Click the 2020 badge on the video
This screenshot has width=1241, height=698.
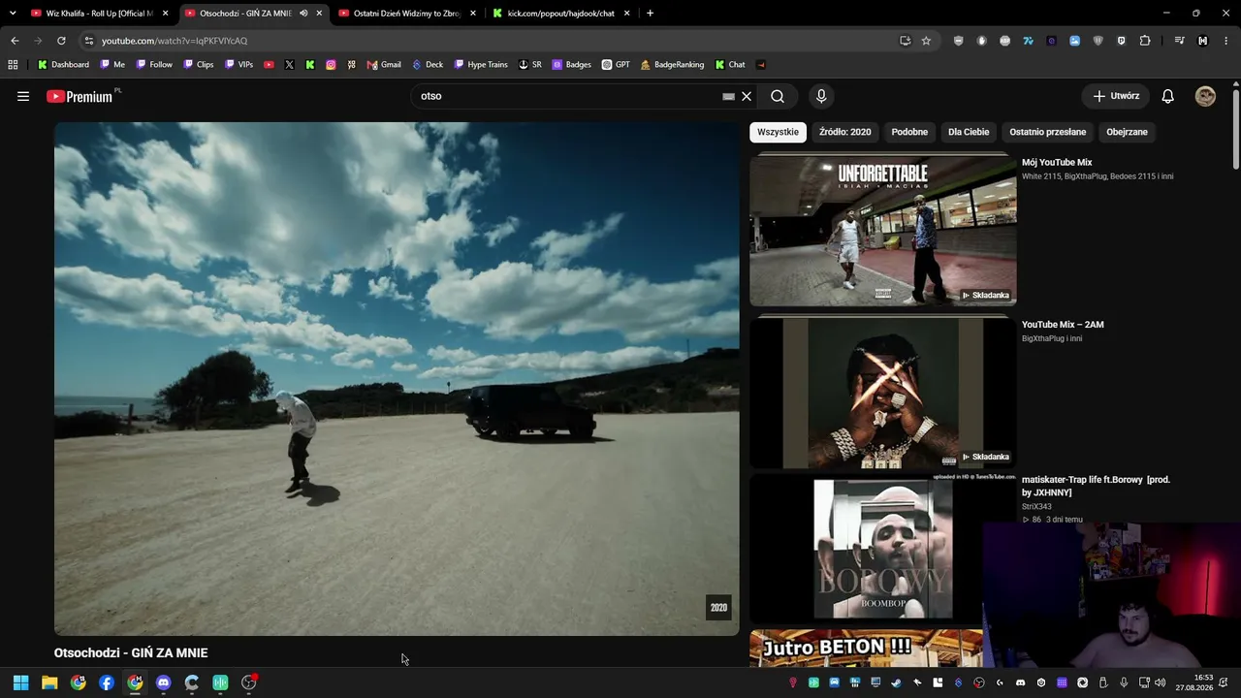pyautogui.click(x=718, y=608)
